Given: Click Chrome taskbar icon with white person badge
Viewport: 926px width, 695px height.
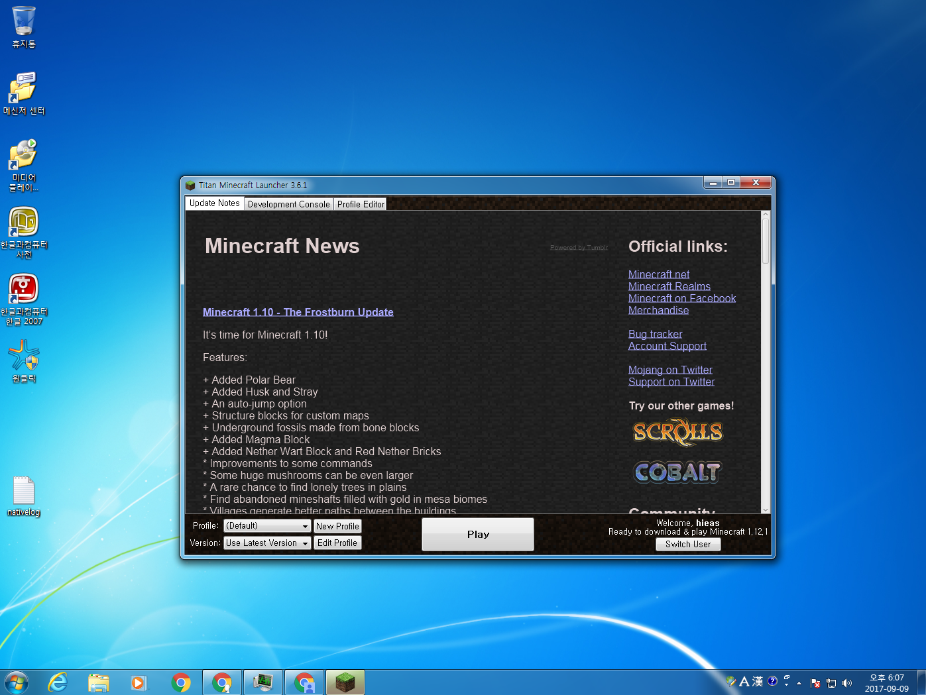Looking at the screenshot, I should point(222,682).
